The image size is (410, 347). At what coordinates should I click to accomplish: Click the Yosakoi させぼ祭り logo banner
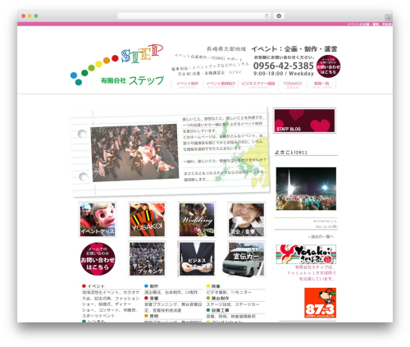click(306, 254)
